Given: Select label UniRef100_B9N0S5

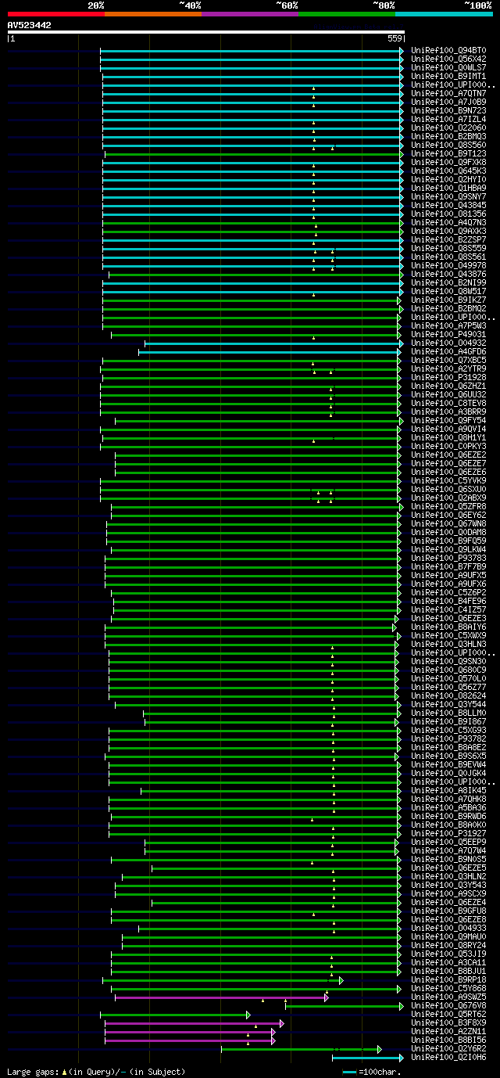Looking at the screenshot, I should [x=448, y=860].
